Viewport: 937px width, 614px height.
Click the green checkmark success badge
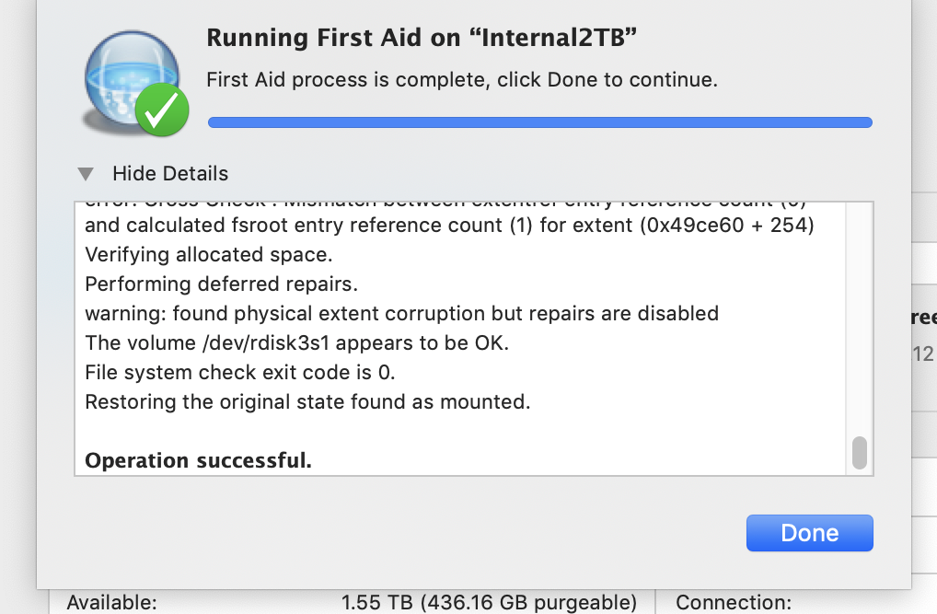(x=162, y=110)
